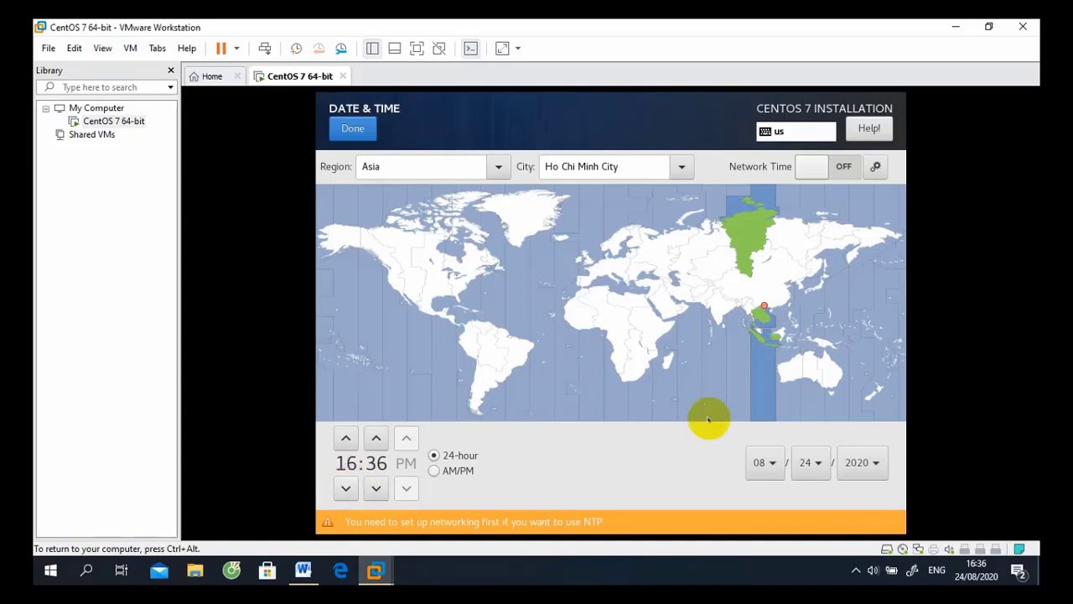Click the hard disk device status icon
The height and width of the screenshot is (604, 1073).
click(x=887, y=549)
